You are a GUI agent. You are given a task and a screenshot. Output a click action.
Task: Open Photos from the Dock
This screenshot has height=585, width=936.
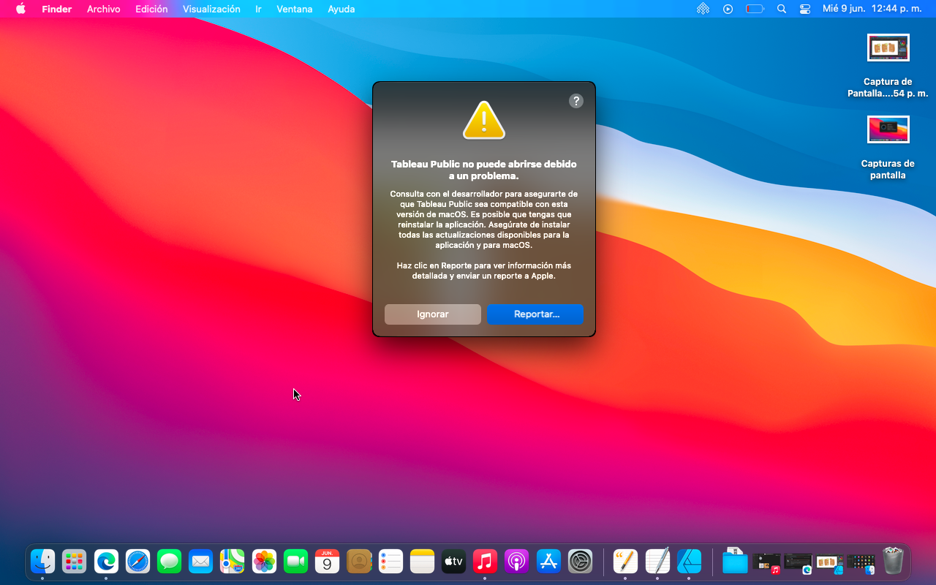pyautogui.click(x=264, y=562)
